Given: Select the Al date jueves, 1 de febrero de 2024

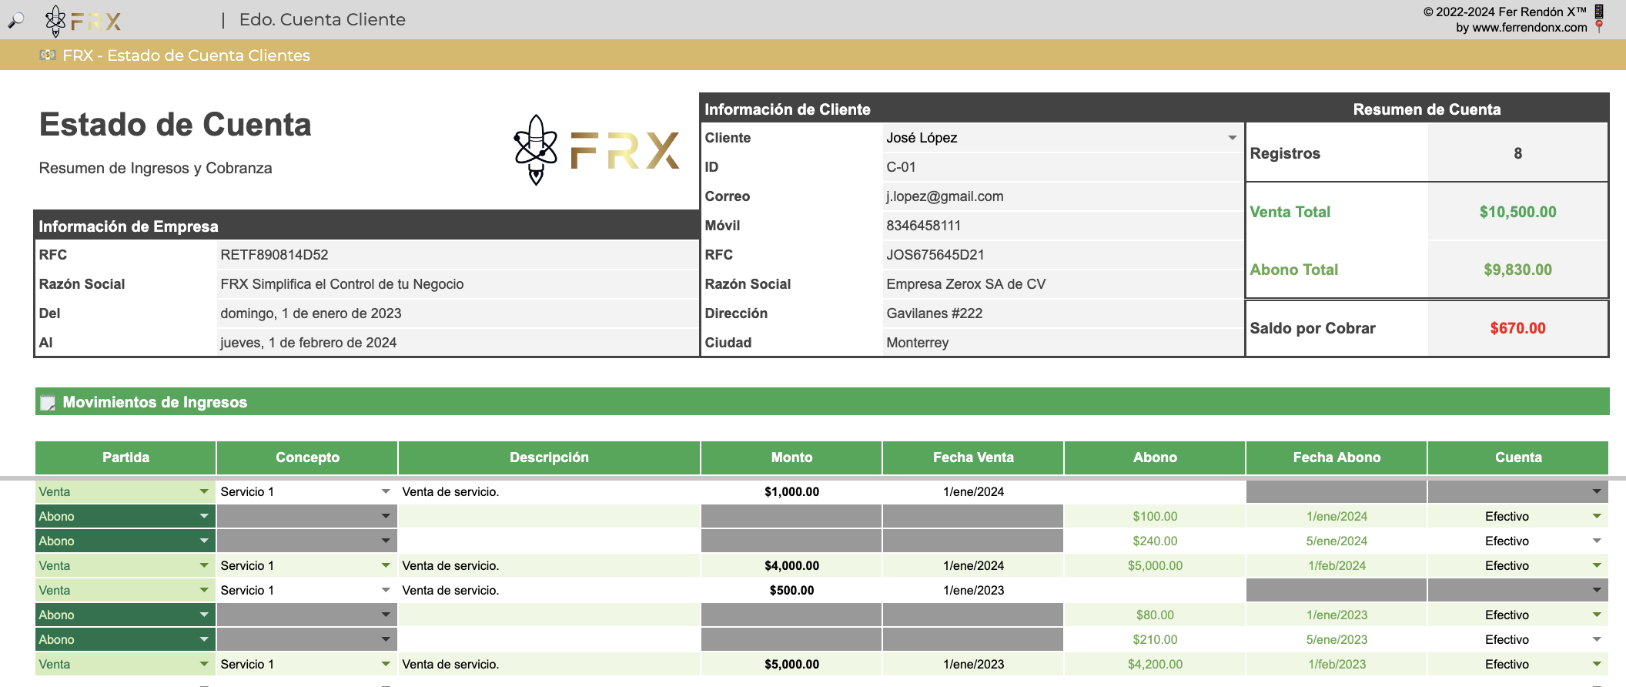Looking at the screenshot, I should (457, 343).
